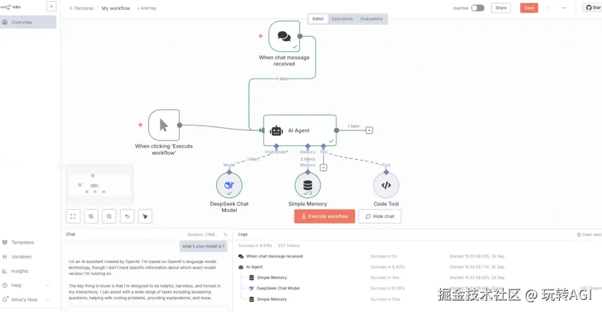
Task: Collapse the left sidebar handle
Action: 60,166
